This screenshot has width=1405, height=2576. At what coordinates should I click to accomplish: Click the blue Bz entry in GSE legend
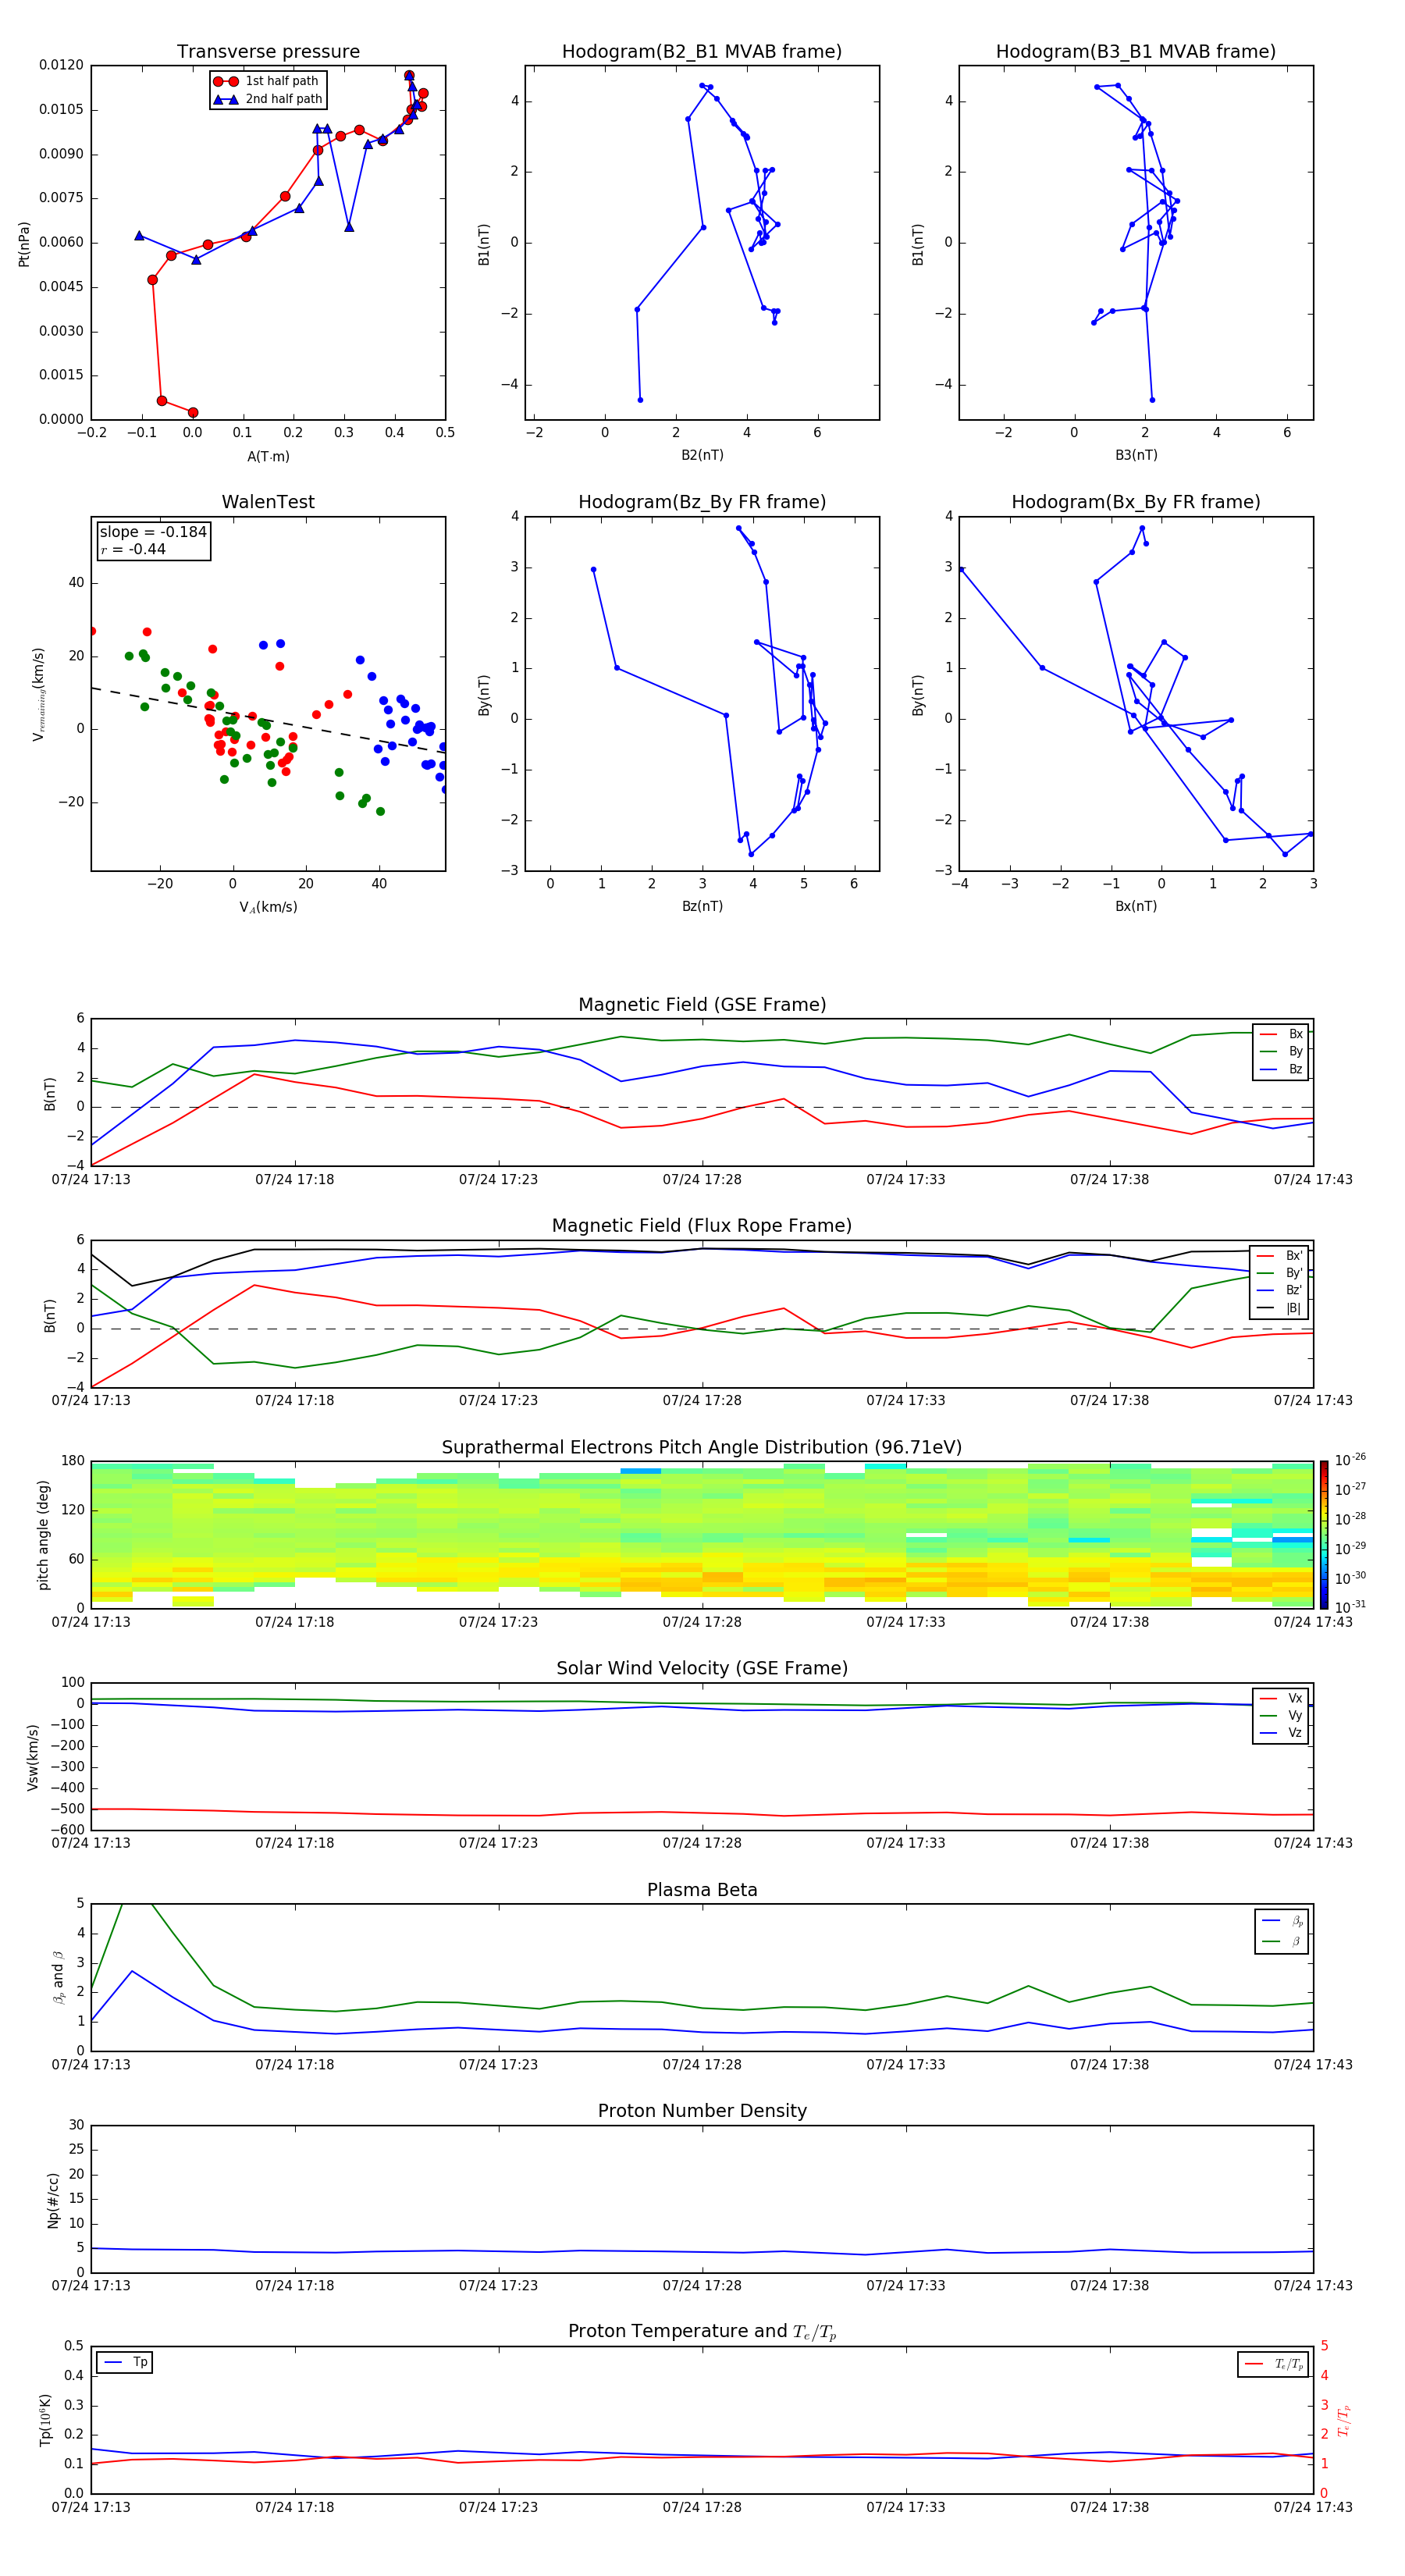point(1281,1069)
